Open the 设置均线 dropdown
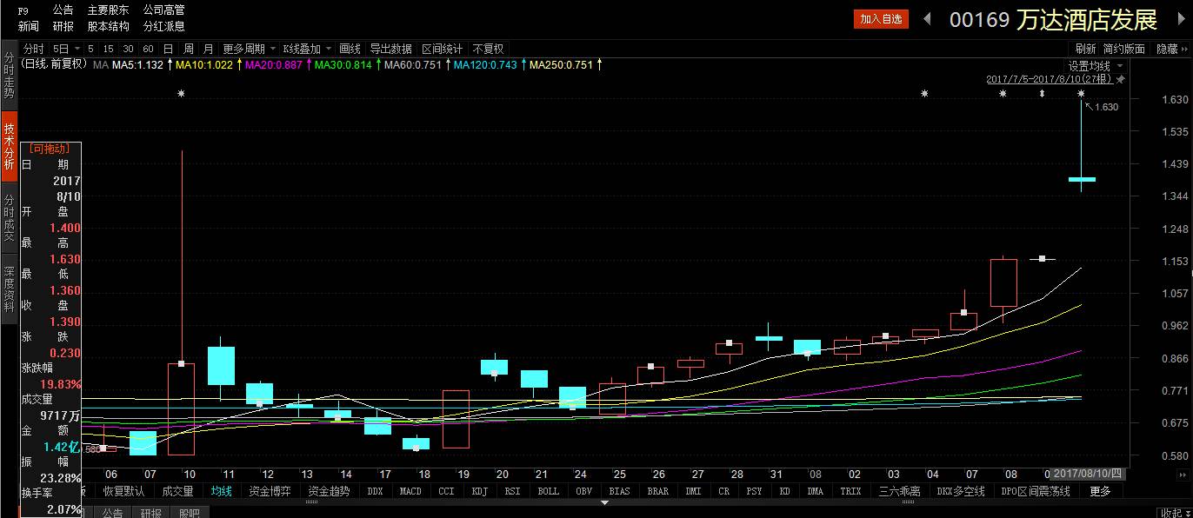 click(1119, 66)
